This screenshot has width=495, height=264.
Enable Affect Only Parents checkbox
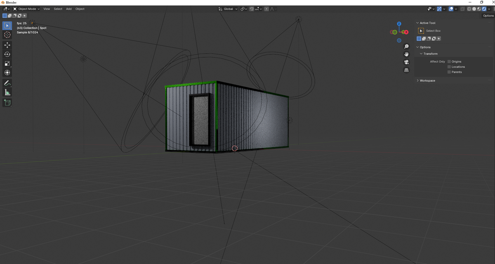[x=449, y=72]
